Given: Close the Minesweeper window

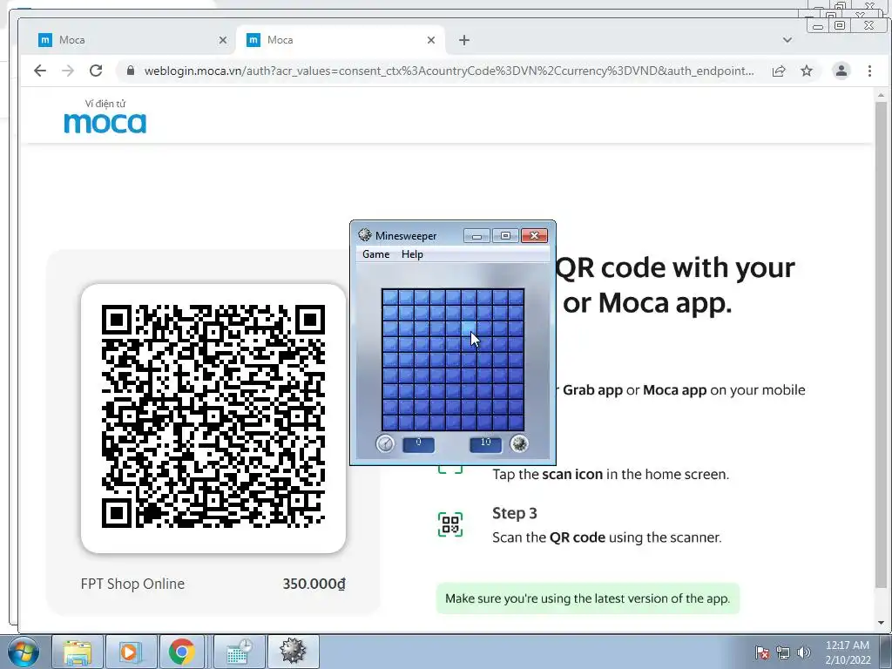Looking at the screenshot, I should pos(534,235).
